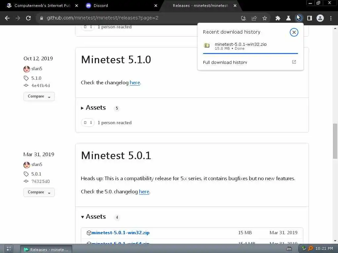338x253 pixels.
Task: Click the lock site info icon
Action: tap(42, 18)
